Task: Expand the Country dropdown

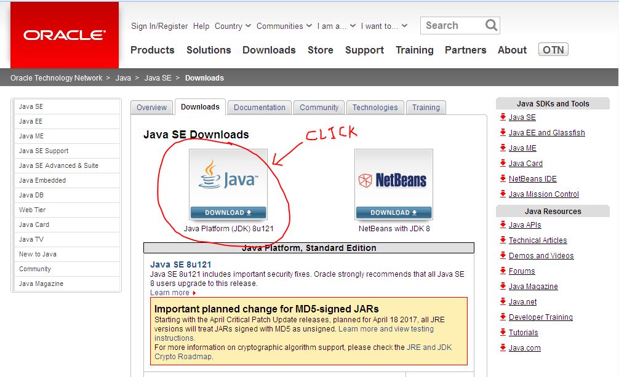Action: coord(233,26)
